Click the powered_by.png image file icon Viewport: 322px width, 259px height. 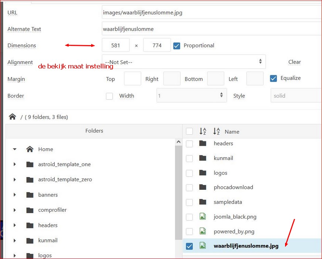point(203,231)
